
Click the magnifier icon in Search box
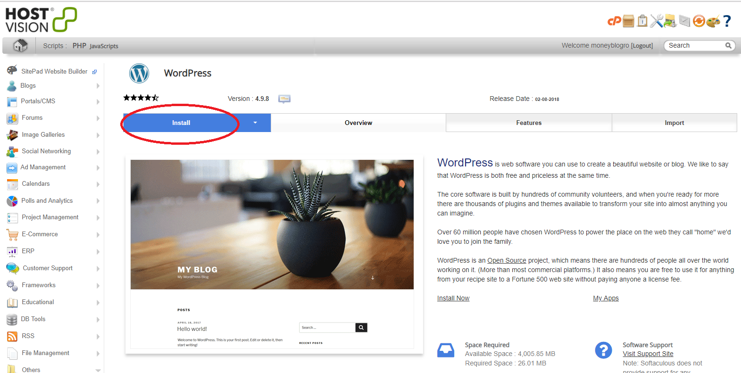pyautogui.click(x=728, y=45)
